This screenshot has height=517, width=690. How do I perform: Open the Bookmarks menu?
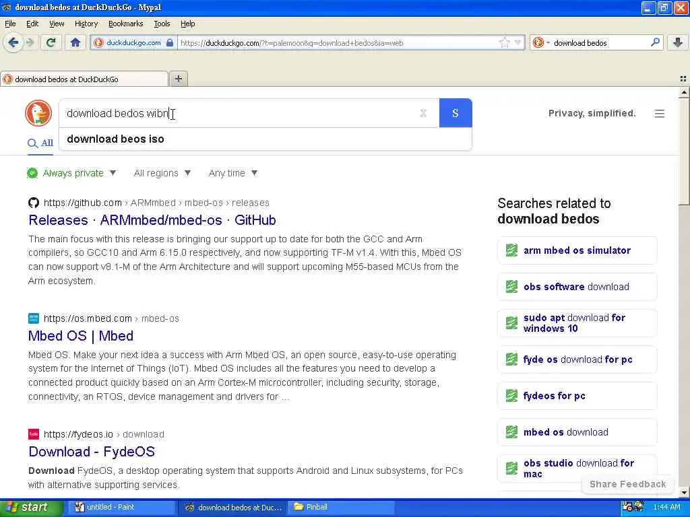[125, 24]
